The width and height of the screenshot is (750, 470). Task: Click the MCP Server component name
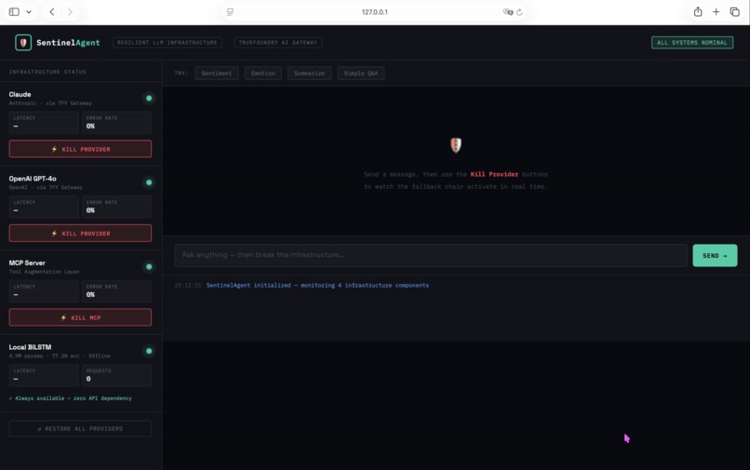[x=27, y=262]
